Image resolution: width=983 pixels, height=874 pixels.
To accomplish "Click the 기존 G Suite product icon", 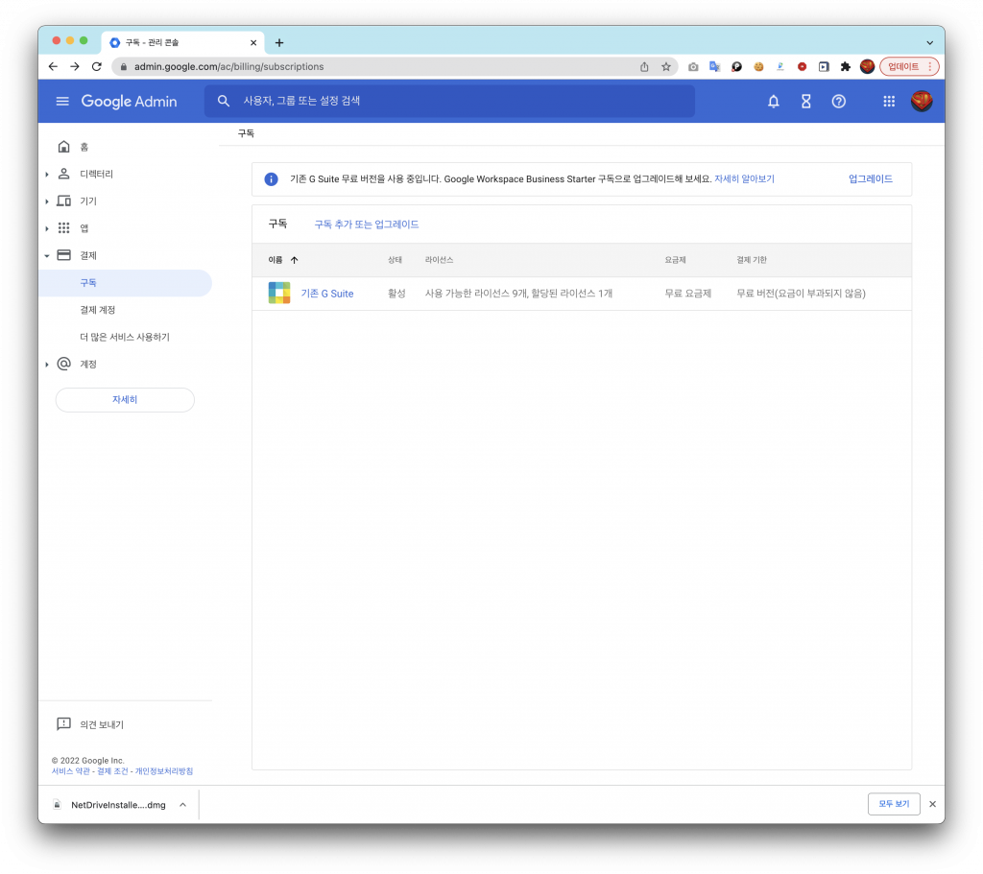I will pyautogui.click(x=279, y=294).
